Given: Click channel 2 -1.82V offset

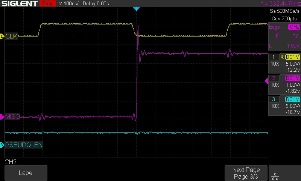Looking at the screenshot, I should point(293,91).
